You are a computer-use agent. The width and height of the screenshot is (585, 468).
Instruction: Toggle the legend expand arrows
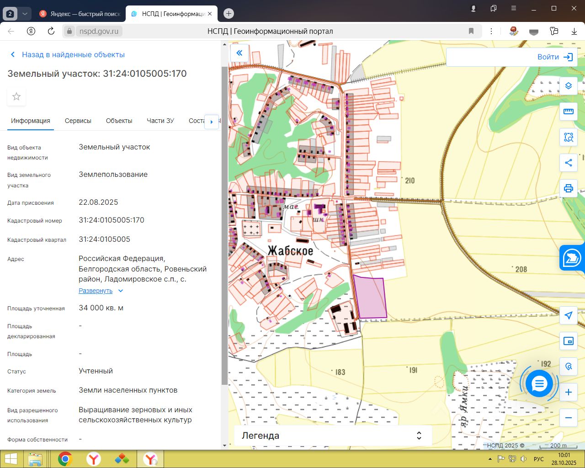[419, 436]
